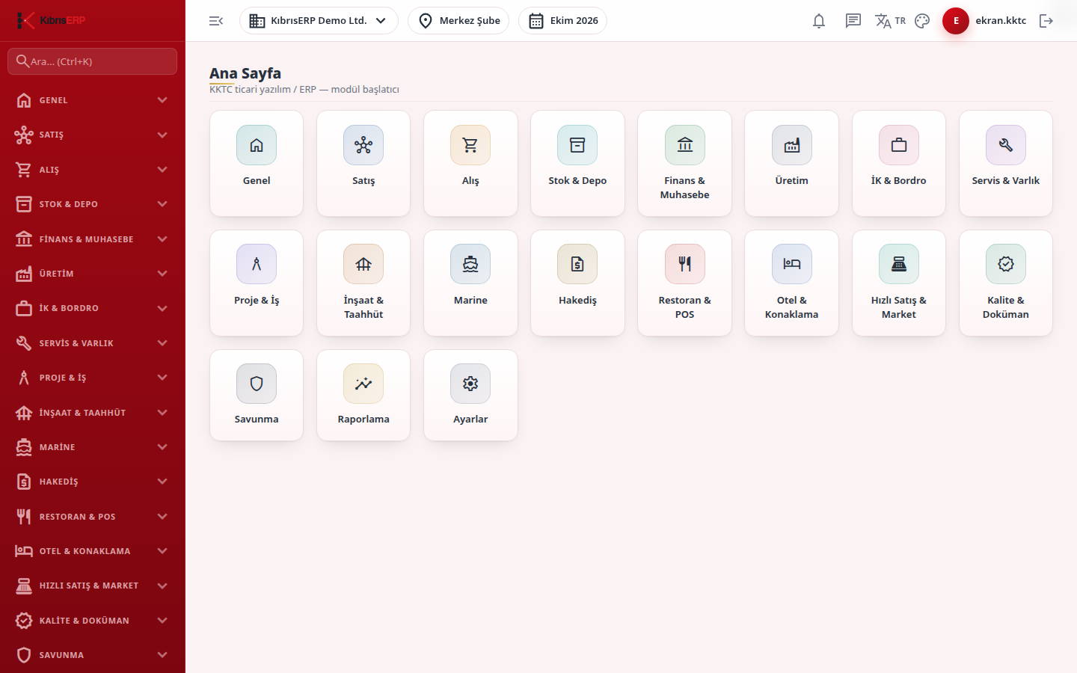Open the Servis & Varlık tile

(x=1006, y=163)
